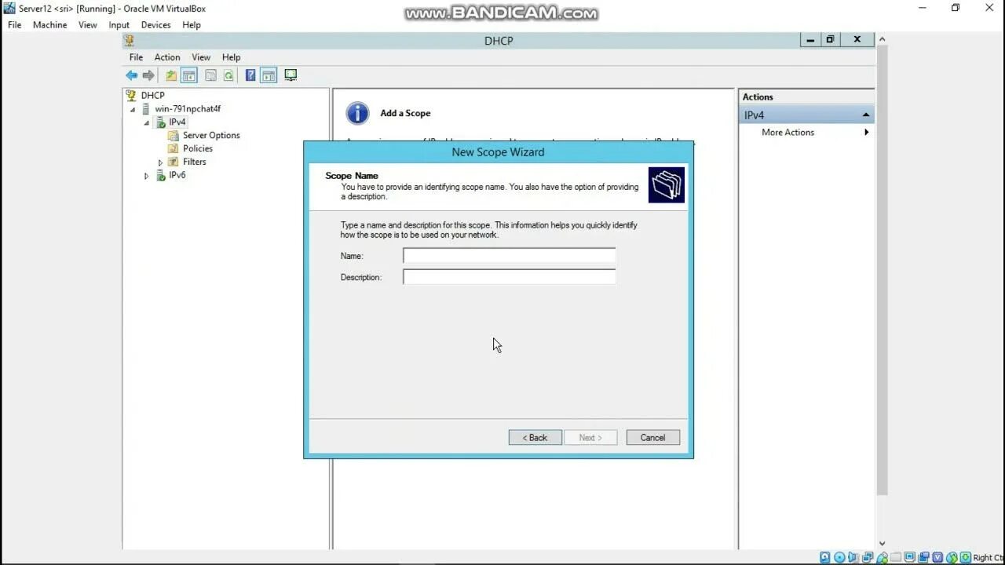Open the VirtualBox File menu
Screen dimensions: 1005x565
point(15,25)
